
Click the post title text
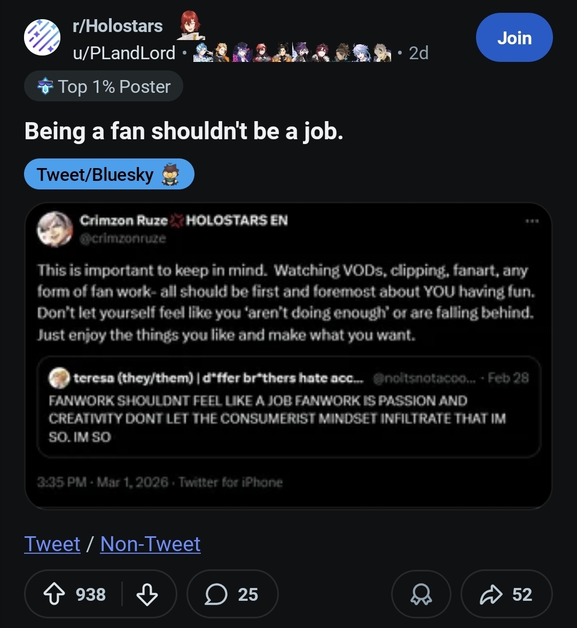(x=184, y=131)
